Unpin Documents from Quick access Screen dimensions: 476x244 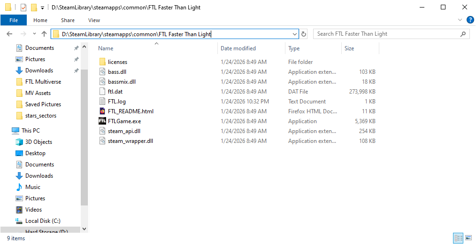click(x=76, y=48)
